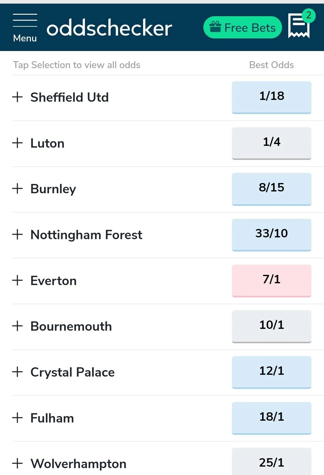Expand the Bournemouth plus icon
This screenshot has height=475, width=324.
click(x=17, y=326)
